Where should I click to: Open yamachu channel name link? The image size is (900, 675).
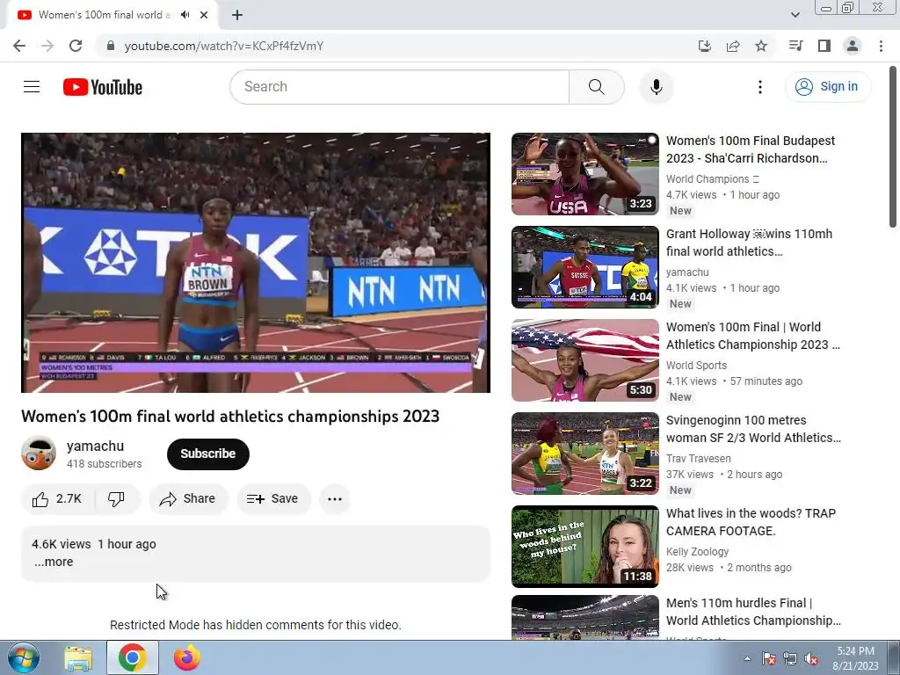tap(95, 446)
